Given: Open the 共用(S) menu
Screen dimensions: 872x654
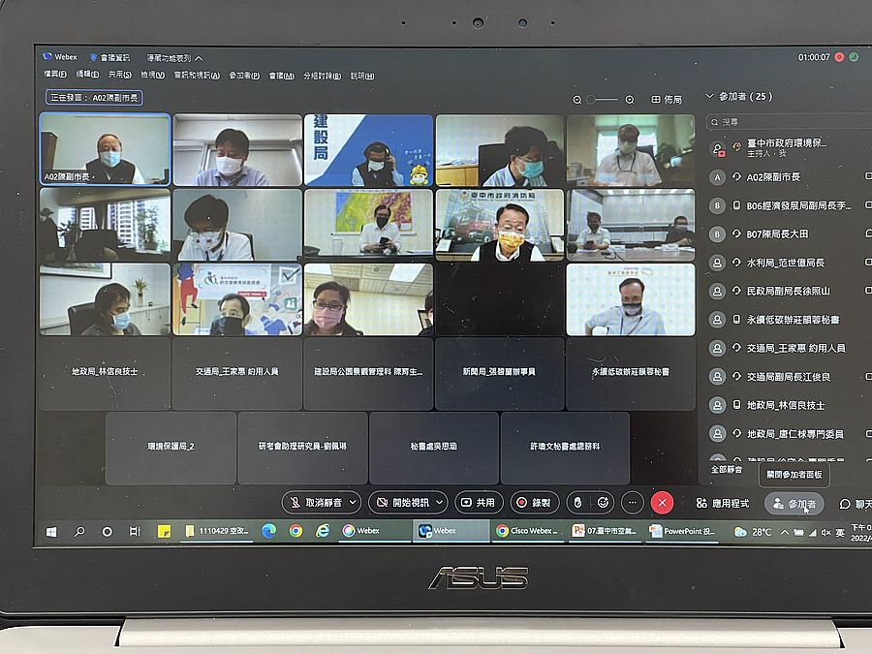Looking at the screenshot, I should (x=119, y=75).
